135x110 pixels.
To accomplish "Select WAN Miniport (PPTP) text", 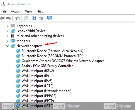I will [x=38, y=101].
